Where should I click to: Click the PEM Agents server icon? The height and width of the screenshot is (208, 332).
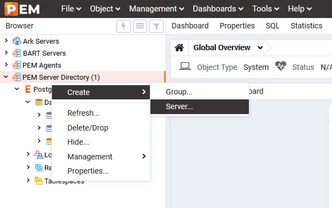[x=17, y=65]
